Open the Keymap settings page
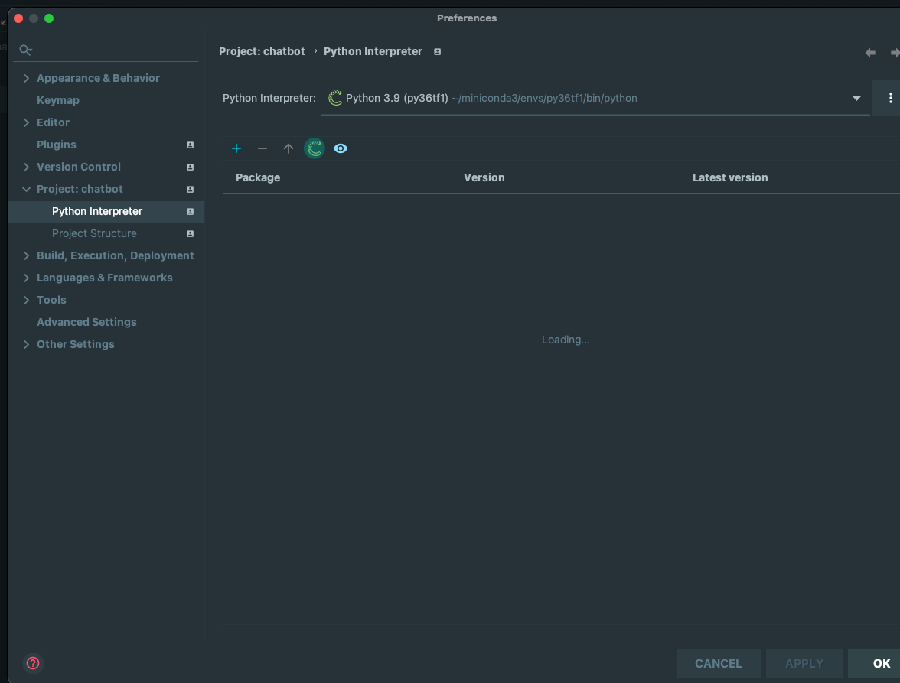Screen dimensions: 900x683 pyautogui.click(x=58, y=100)
